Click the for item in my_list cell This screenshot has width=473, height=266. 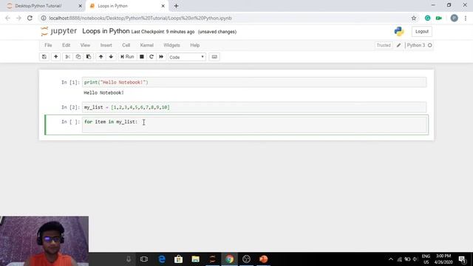[254, 125]
